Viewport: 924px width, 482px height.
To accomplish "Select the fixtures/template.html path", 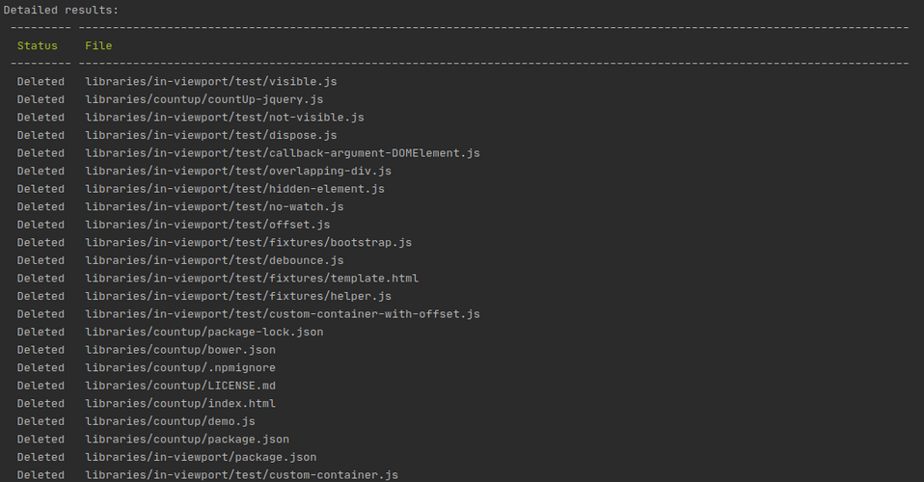I will pos(252,279).
